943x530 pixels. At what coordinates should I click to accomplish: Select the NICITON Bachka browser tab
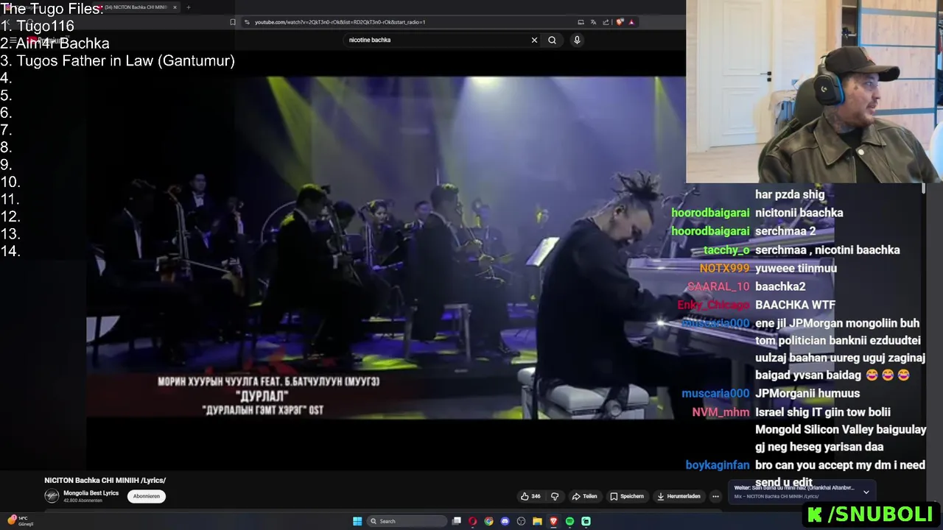click(x=136, y=7)
